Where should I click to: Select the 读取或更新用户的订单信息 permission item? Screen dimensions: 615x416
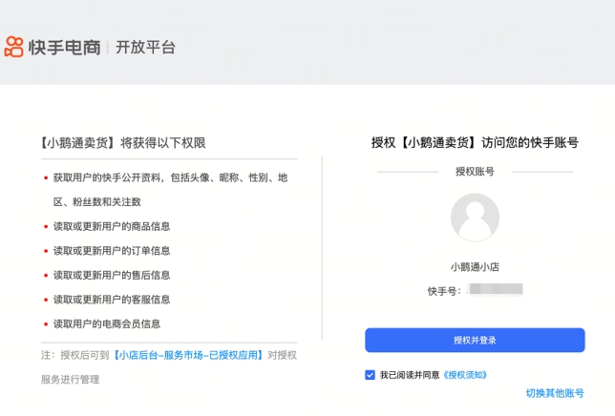coord(112,251)
